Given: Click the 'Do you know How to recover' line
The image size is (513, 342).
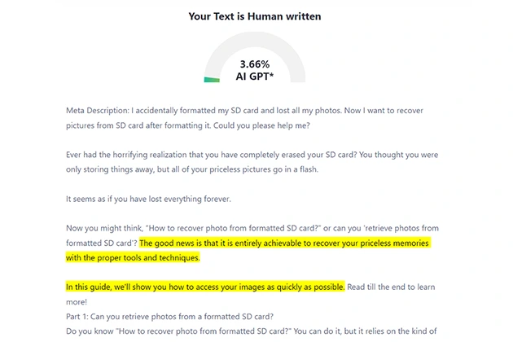Looking at the screenshot, I should pyautogui.click(x=252, y=331).
